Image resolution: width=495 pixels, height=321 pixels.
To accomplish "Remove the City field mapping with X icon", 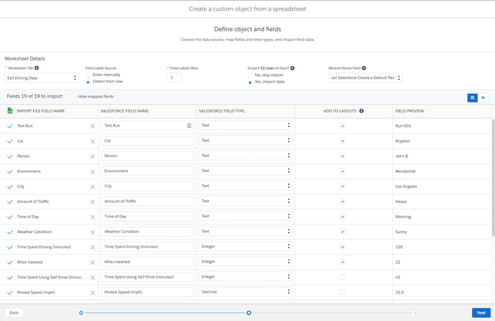I will [92, 187].
